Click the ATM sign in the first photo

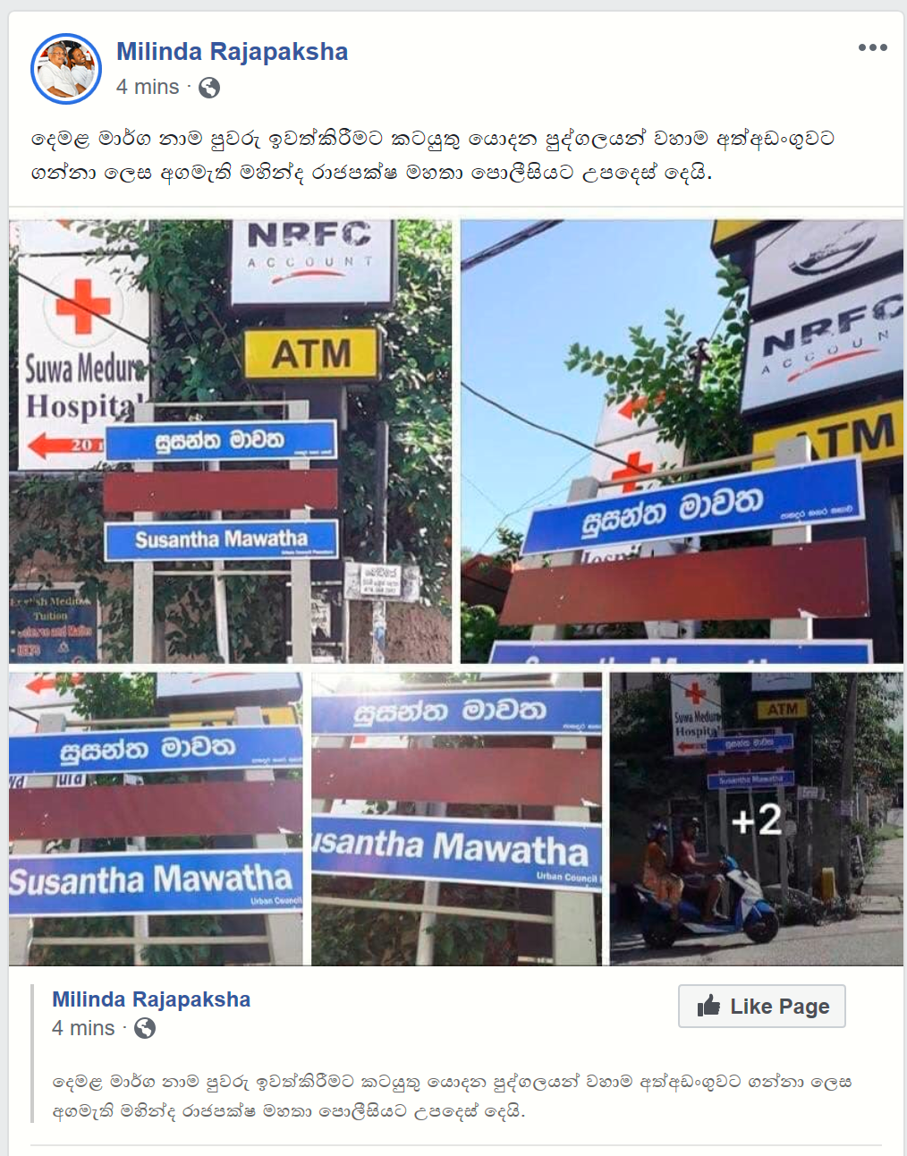tap(311, 353)
